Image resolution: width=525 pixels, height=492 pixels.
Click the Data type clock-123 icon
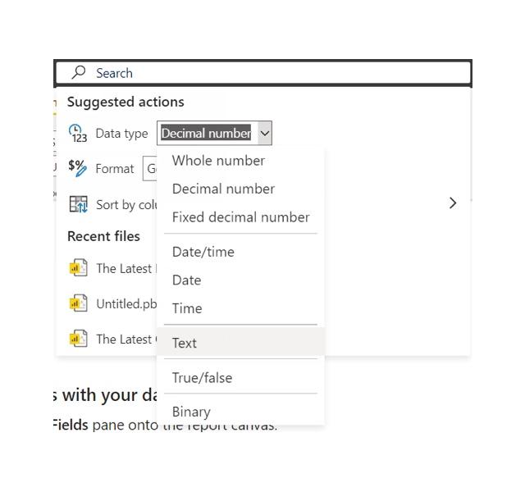[78, 134]
